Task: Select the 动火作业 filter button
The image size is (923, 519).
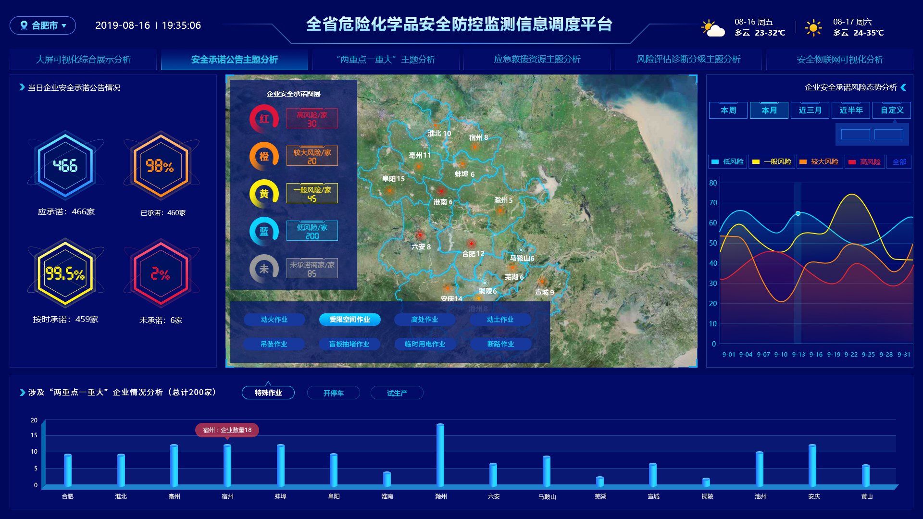Action: pos(274,320)
